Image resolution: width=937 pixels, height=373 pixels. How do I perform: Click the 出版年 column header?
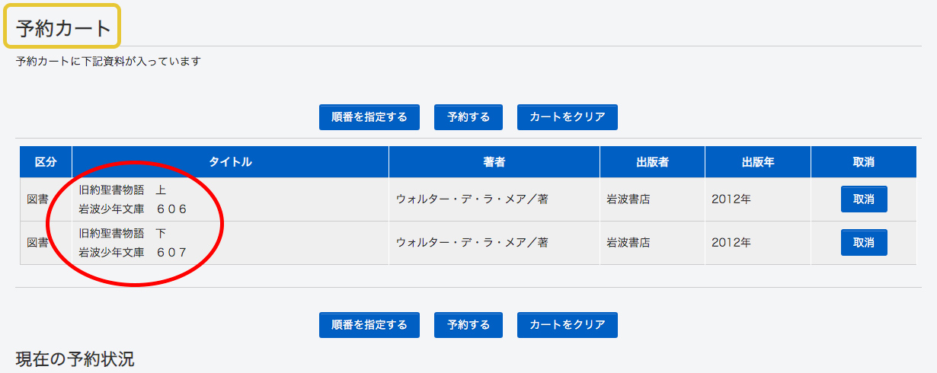[758, 162]
